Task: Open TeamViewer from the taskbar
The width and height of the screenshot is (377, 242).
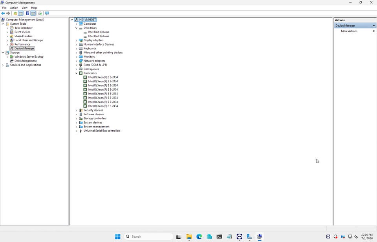Action: coord(240,237)
